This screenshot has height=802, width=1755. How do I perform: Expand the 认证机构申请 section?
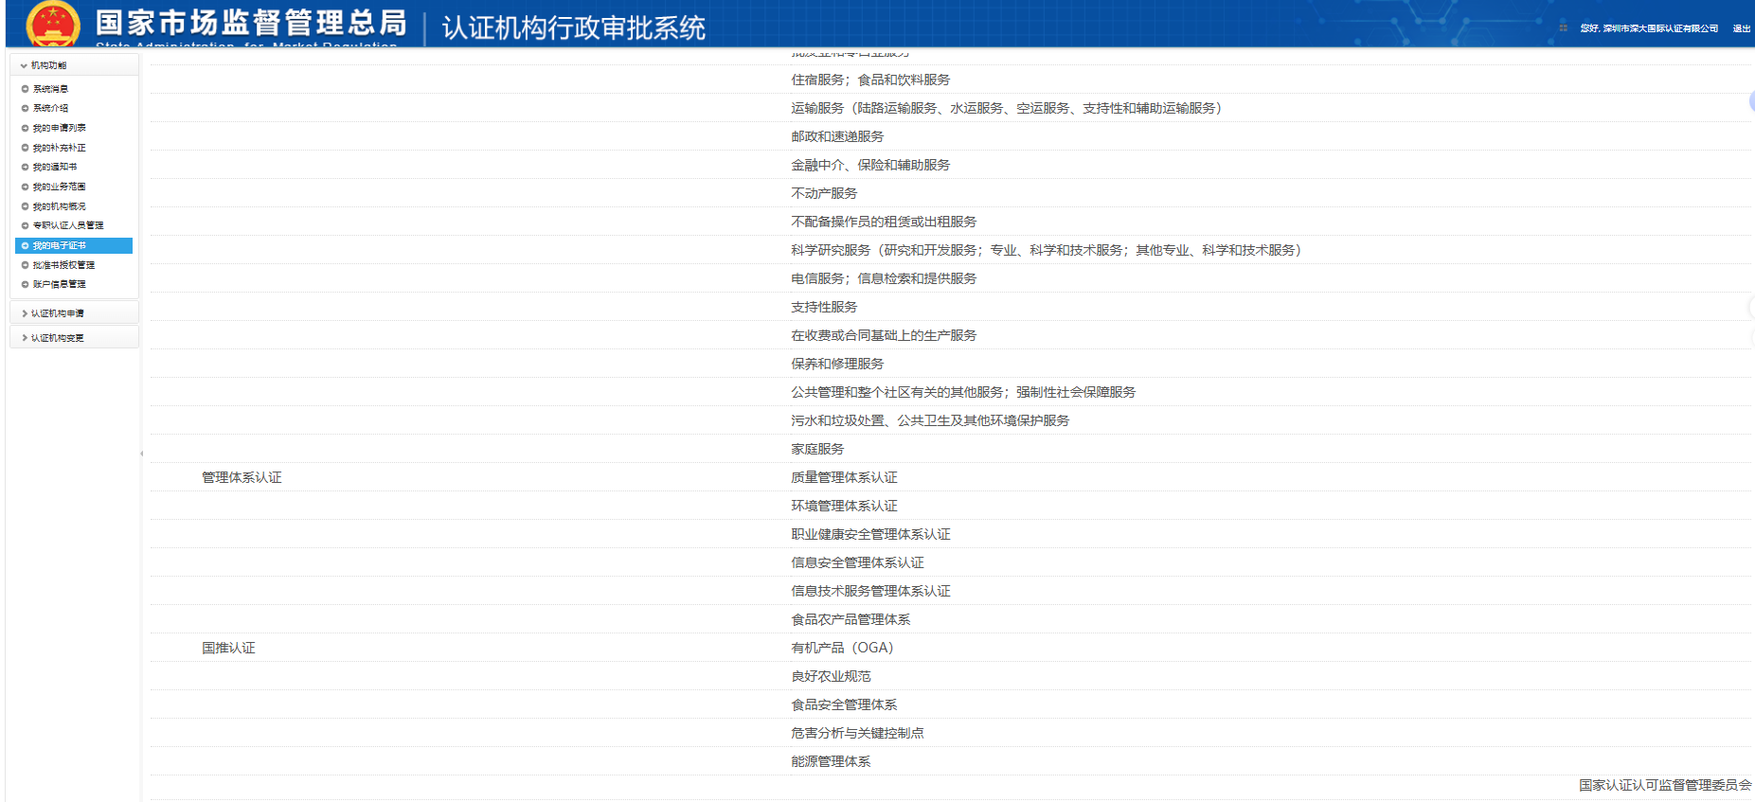tap(74, 313)
